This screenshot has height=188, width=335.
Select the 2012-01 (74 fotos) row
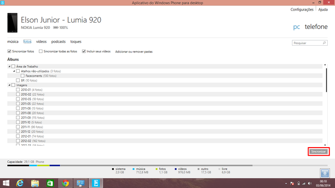click(x=165, y=136)
